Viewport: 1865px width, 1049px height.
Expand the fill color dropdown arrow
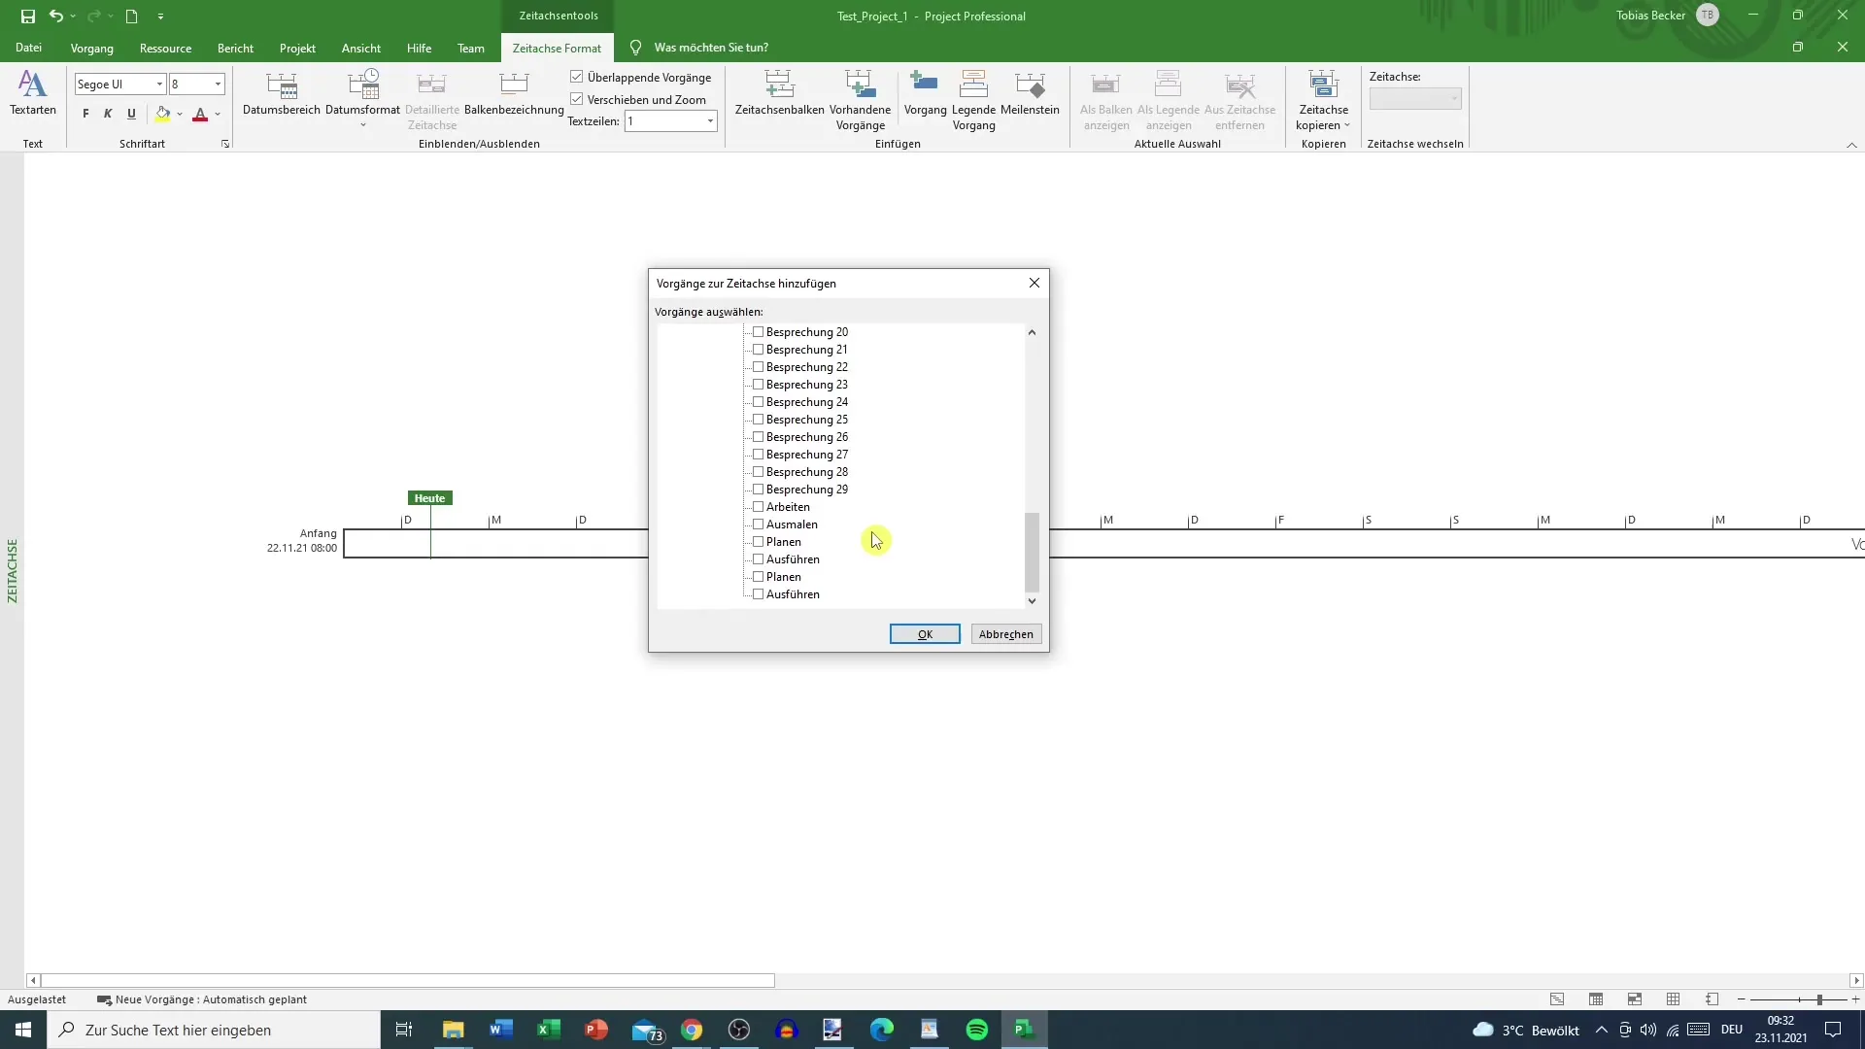click(180, 114)
